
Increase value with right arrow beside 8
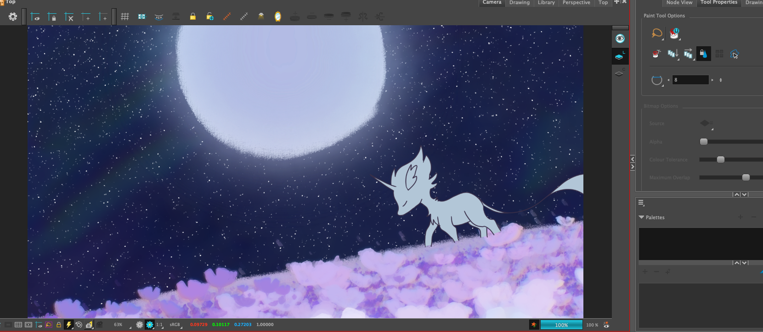[712, 80]
